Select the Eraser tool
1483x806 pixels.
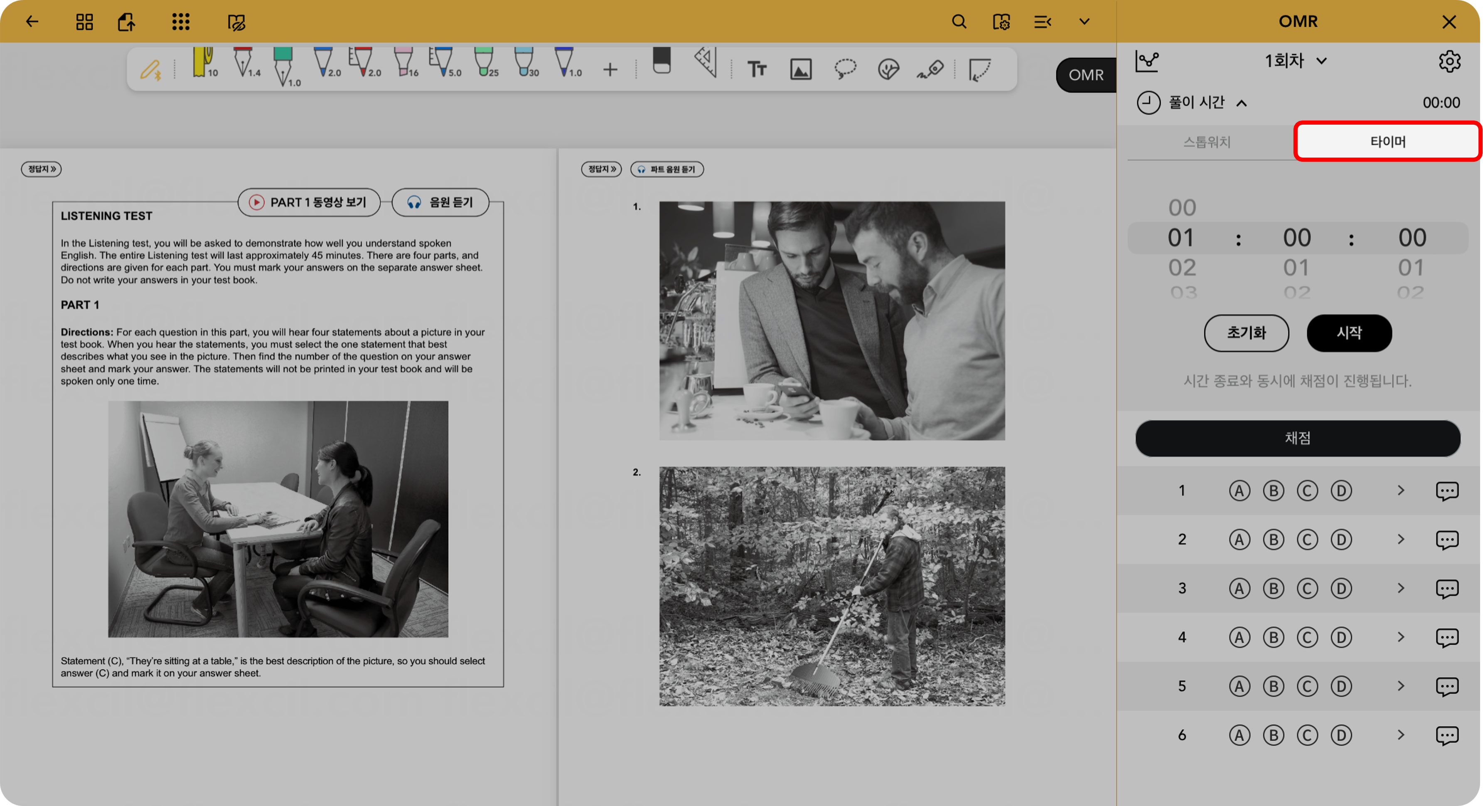coord(662,61)
